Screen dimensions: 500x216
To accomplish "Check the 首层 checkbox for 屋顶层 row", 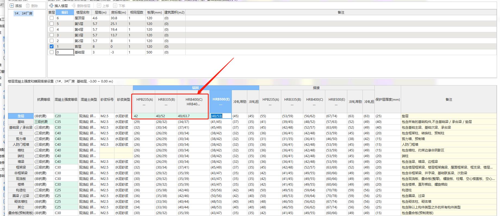I will [x=52, y=18].
